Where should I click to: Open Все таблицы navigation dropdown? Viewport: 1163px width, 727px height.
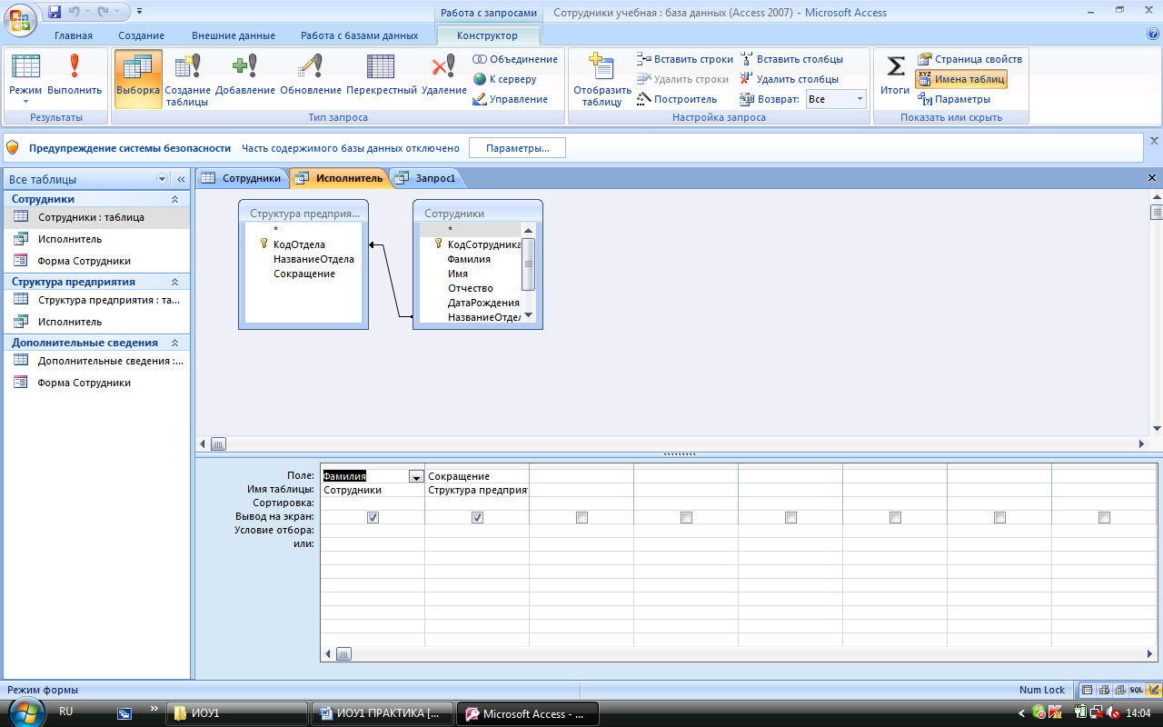[163, 179]
